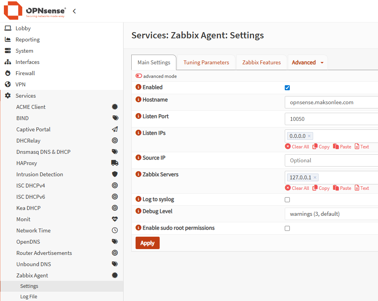The height and width of the screenshot is (301, 378).
Task: Remove the 0.0.0.0 Listen IP tag
Action: [x=309, y=136]
